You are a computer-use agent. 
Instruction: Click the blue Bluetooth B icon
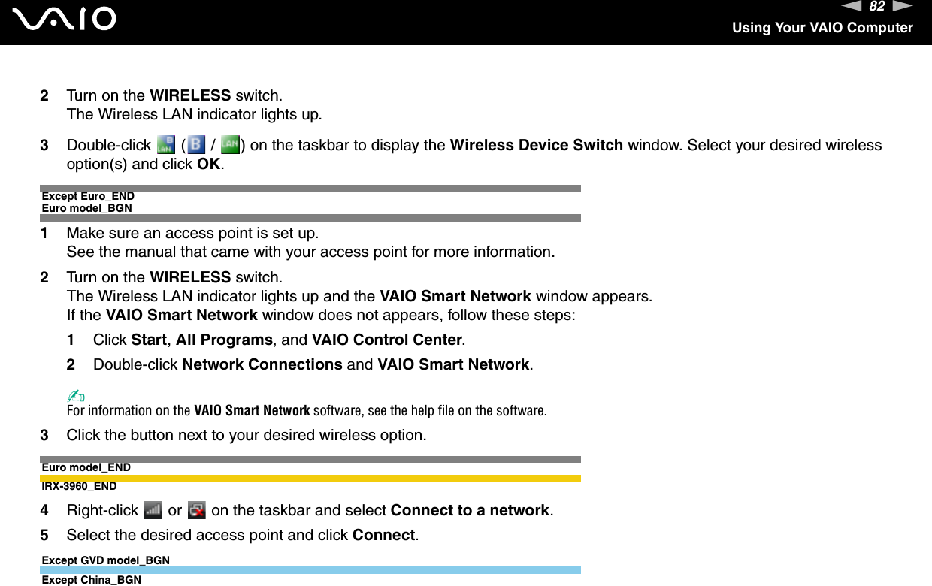coord(195,145)
